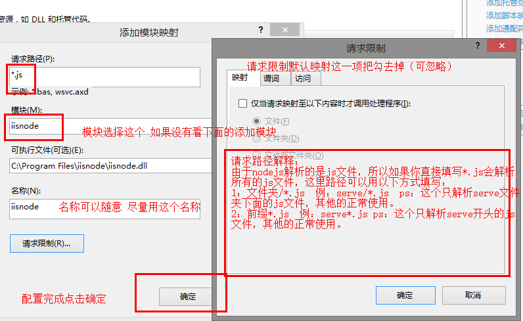Close the 添加模块映射 dialog
The image size is (523, 321).
click(x=285, y=30)
